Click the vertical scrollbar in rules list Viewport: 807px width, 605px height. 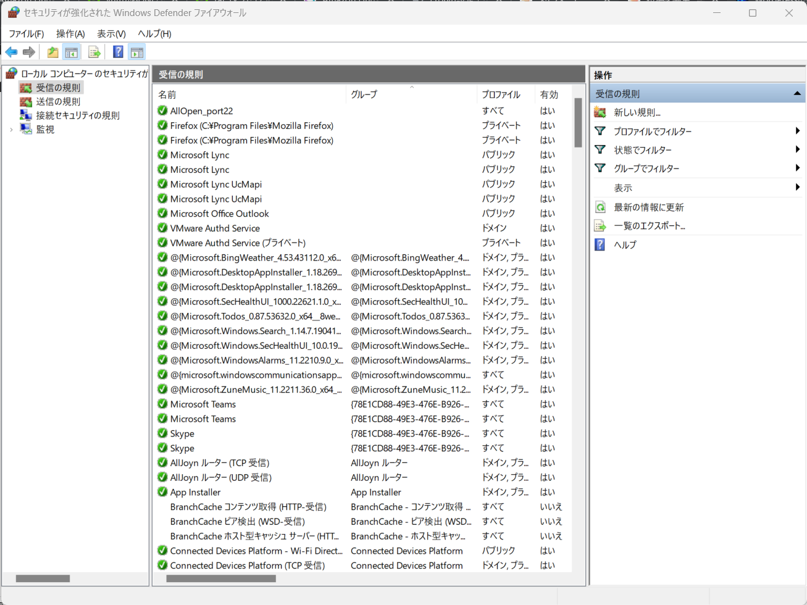click(x=578, y=123)
